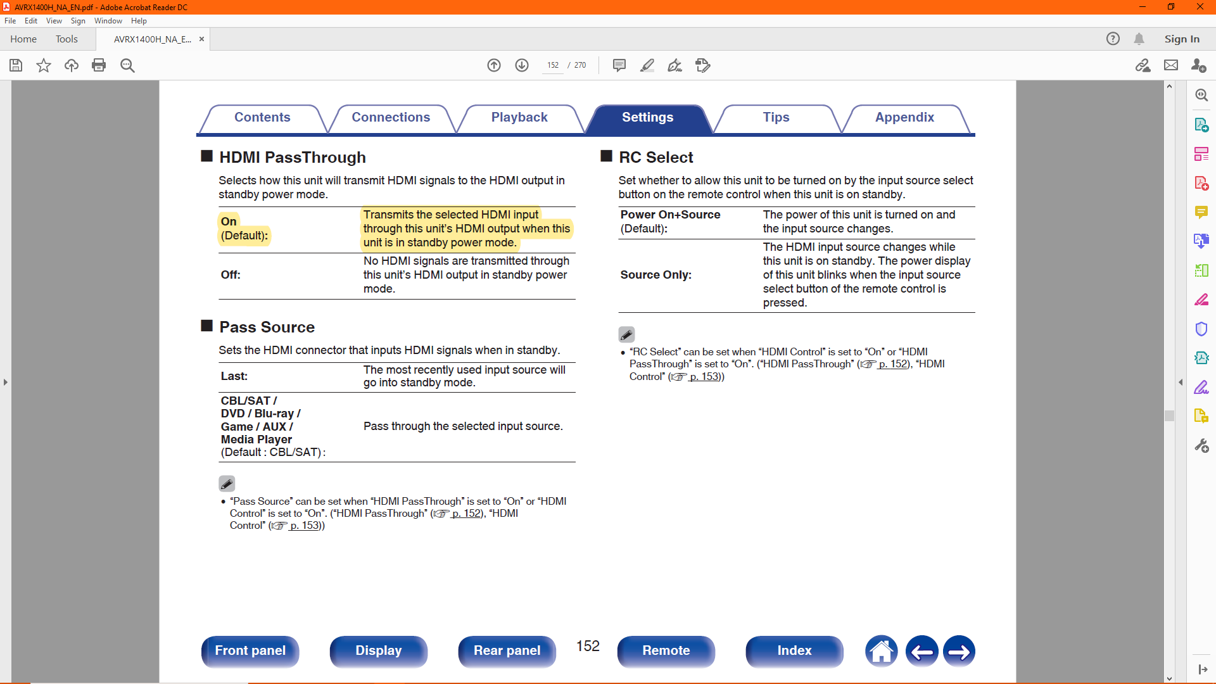Click the Connections tab in the manual
The width and height of the screenshot is (1216, 684).
pos(391,117)
